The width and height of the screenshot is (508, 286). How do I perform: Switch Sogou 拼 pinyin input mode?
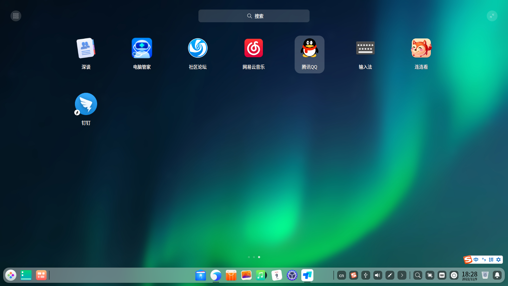click(491, 260)
